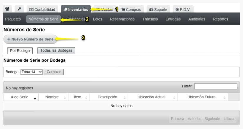Sort by # de Serie column
Image resolution: width=243 pixels, height=129 pixels.
pyautogui.click(x=21, y=97)
